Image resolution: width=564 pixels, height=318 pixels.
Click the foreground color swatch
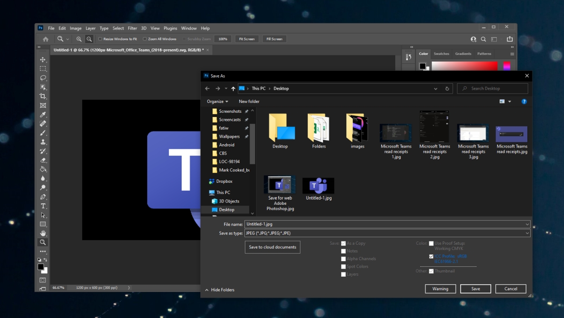coord(40,267)
